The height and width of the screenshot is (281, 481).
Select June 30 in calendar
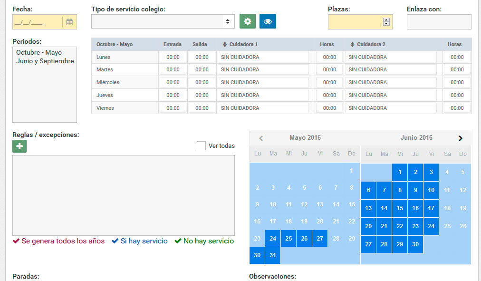tap(415, 244)
